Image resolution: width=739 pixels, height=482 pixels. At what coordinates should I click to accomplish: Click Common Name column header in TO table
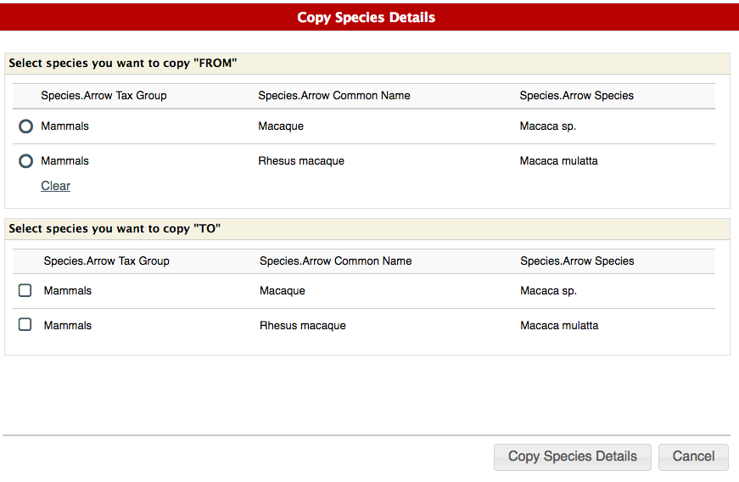pyautogui.click(x=335, y=261)
